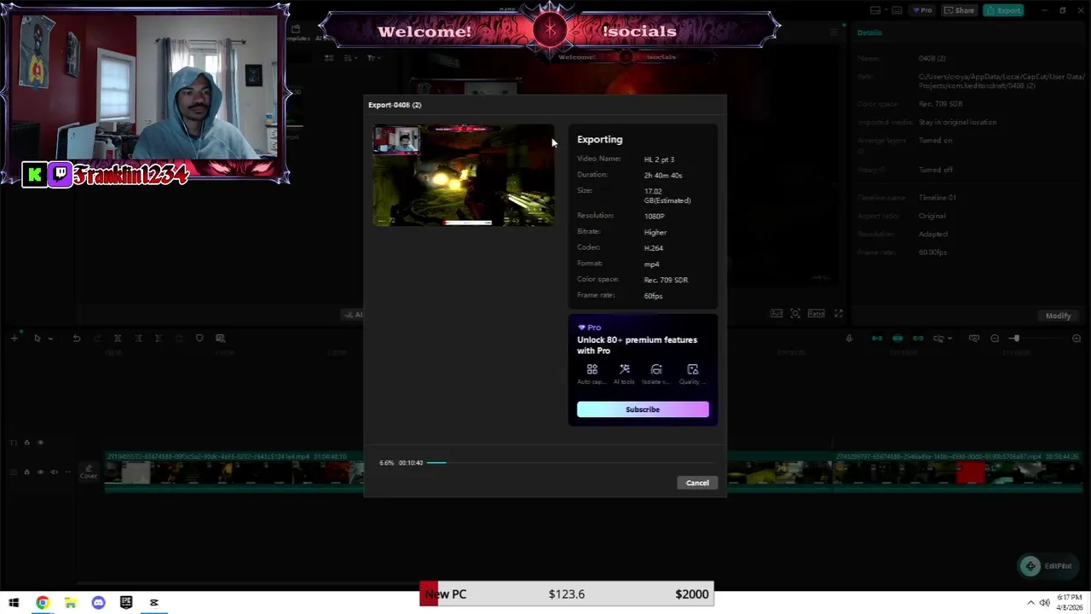The image size is (1091, 614).
Task: Click the Quality enhance premium feature icon
Action: coord(692,369)
